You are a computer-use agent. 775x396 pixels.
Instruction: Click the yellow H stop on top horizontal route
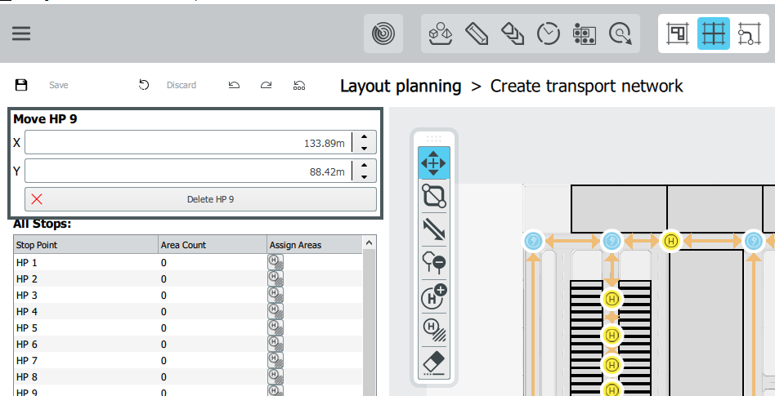coord(670,241)
